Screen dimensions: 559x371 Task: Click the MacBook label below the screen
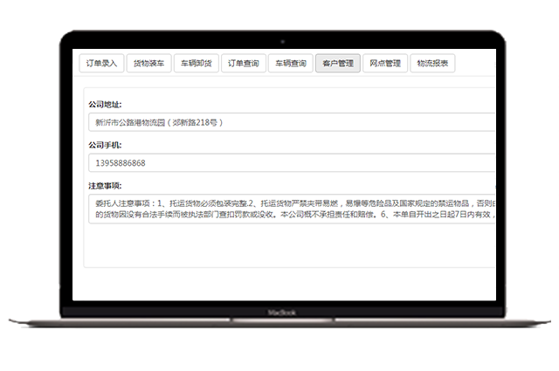tap(279, 310)
